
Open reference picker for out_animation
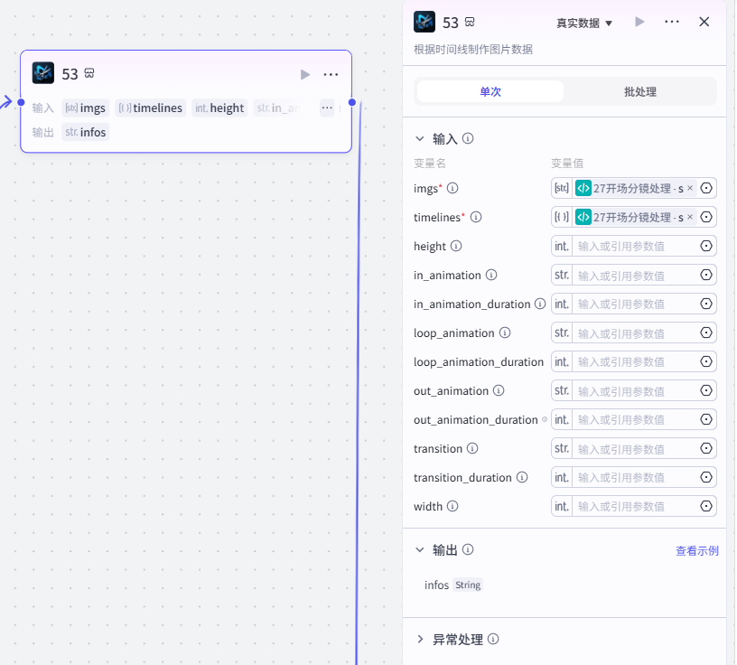pyautogui.click(x=706, y=390)
